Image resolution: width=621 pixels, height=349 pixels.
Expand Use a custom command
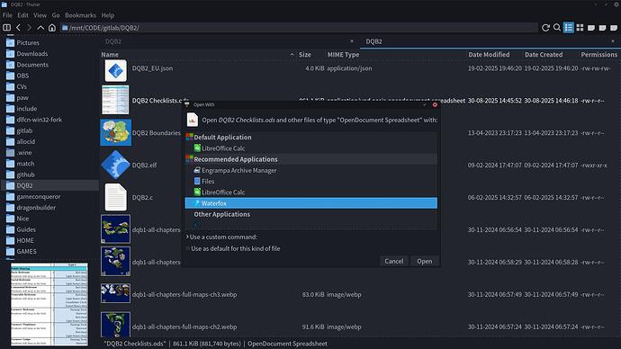(222, 237)
